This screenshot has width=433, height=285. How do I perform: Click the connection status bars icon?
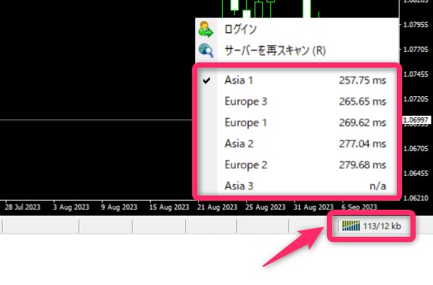pyautogui.click(x=351, y=226)
